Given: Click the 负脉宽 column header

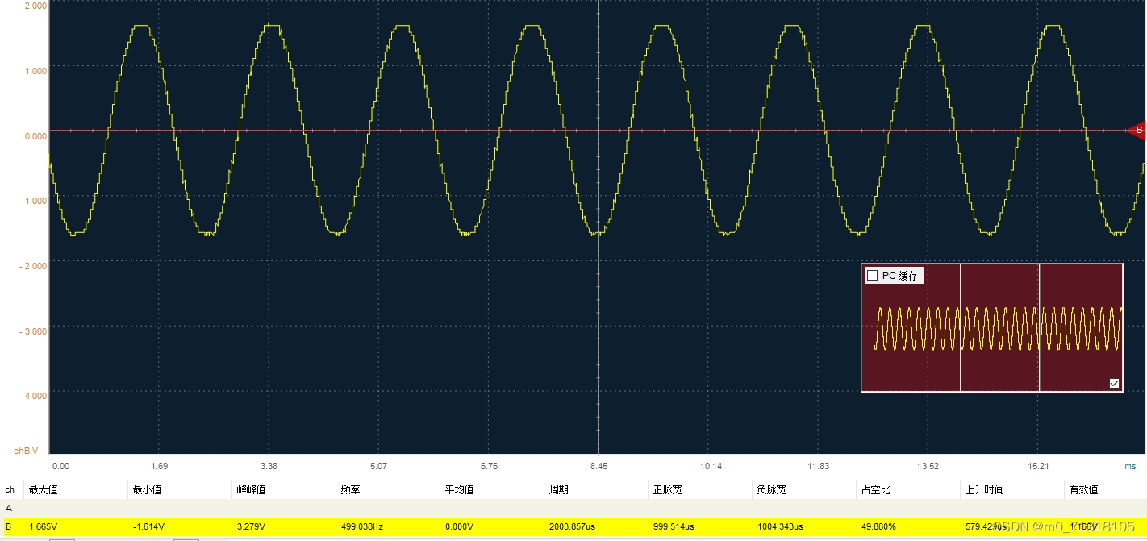Looking at the screenshot, I should [x=771, y=489].
